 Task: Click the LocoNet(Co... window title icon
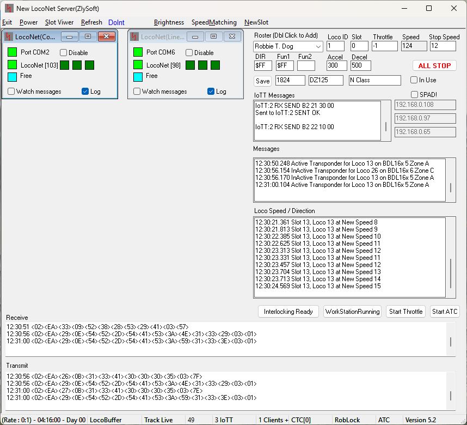(9, 37)
